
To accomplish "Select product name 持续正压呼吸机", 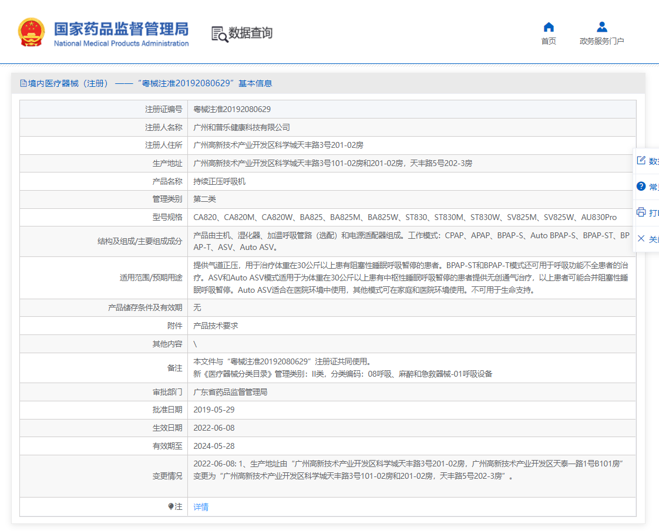I will coord(220,181).
